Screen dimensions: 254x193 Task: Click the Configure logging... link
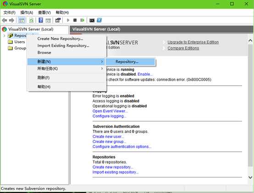click(x=109, y=116)
